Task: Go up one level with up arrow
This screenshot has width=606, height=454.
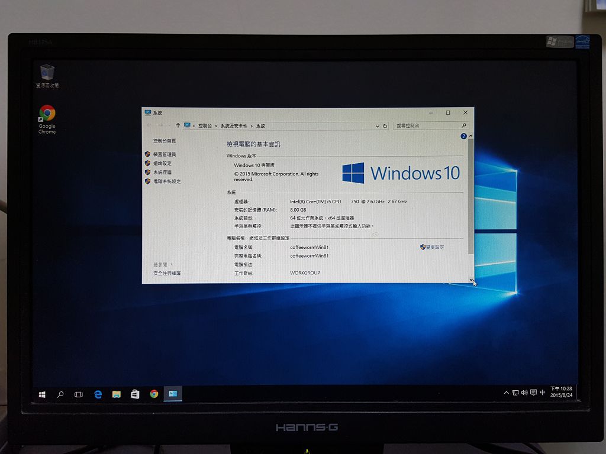Action: tap(178, 125)
